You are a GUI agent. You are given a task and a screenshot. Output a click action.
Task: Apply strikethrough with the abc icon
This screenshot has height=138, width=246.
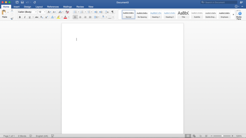pos(37,17)
